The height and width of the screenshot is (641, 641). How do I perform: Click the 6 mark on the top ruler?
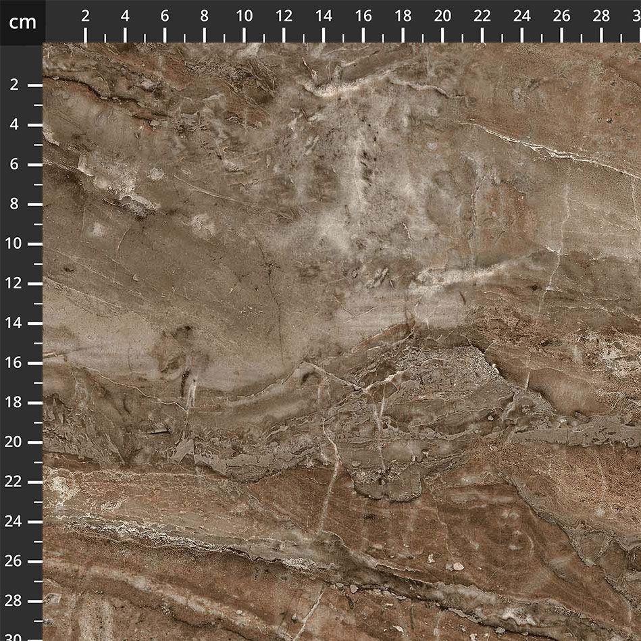(x=164, y=17)
